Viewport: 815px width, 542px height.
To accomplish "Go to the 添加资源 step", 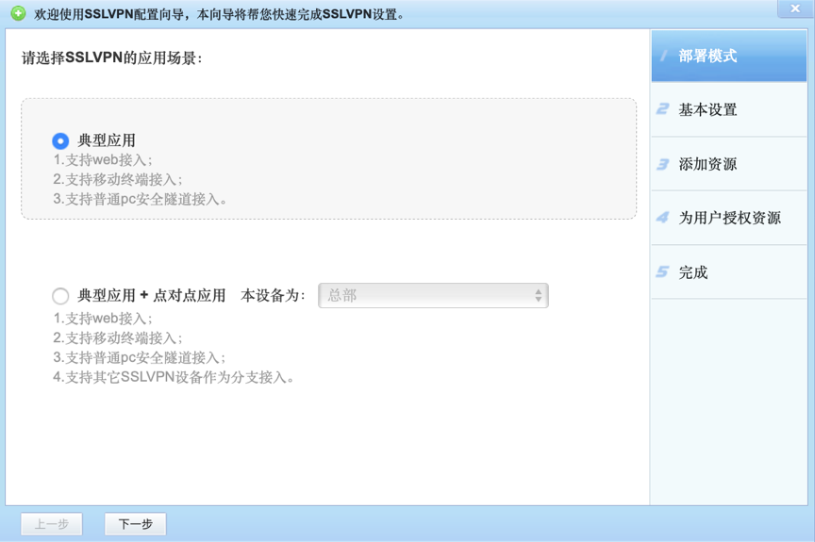I will pyautogui.click(x=729, y=164).
